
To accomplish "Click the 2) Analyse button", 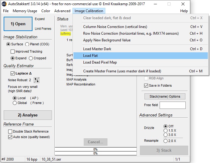I will (28, 115).
